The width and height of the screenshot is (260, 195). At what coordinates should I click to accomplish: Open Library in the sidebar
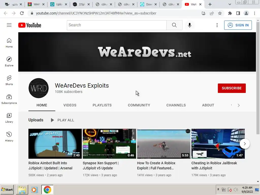pos(9,118)
